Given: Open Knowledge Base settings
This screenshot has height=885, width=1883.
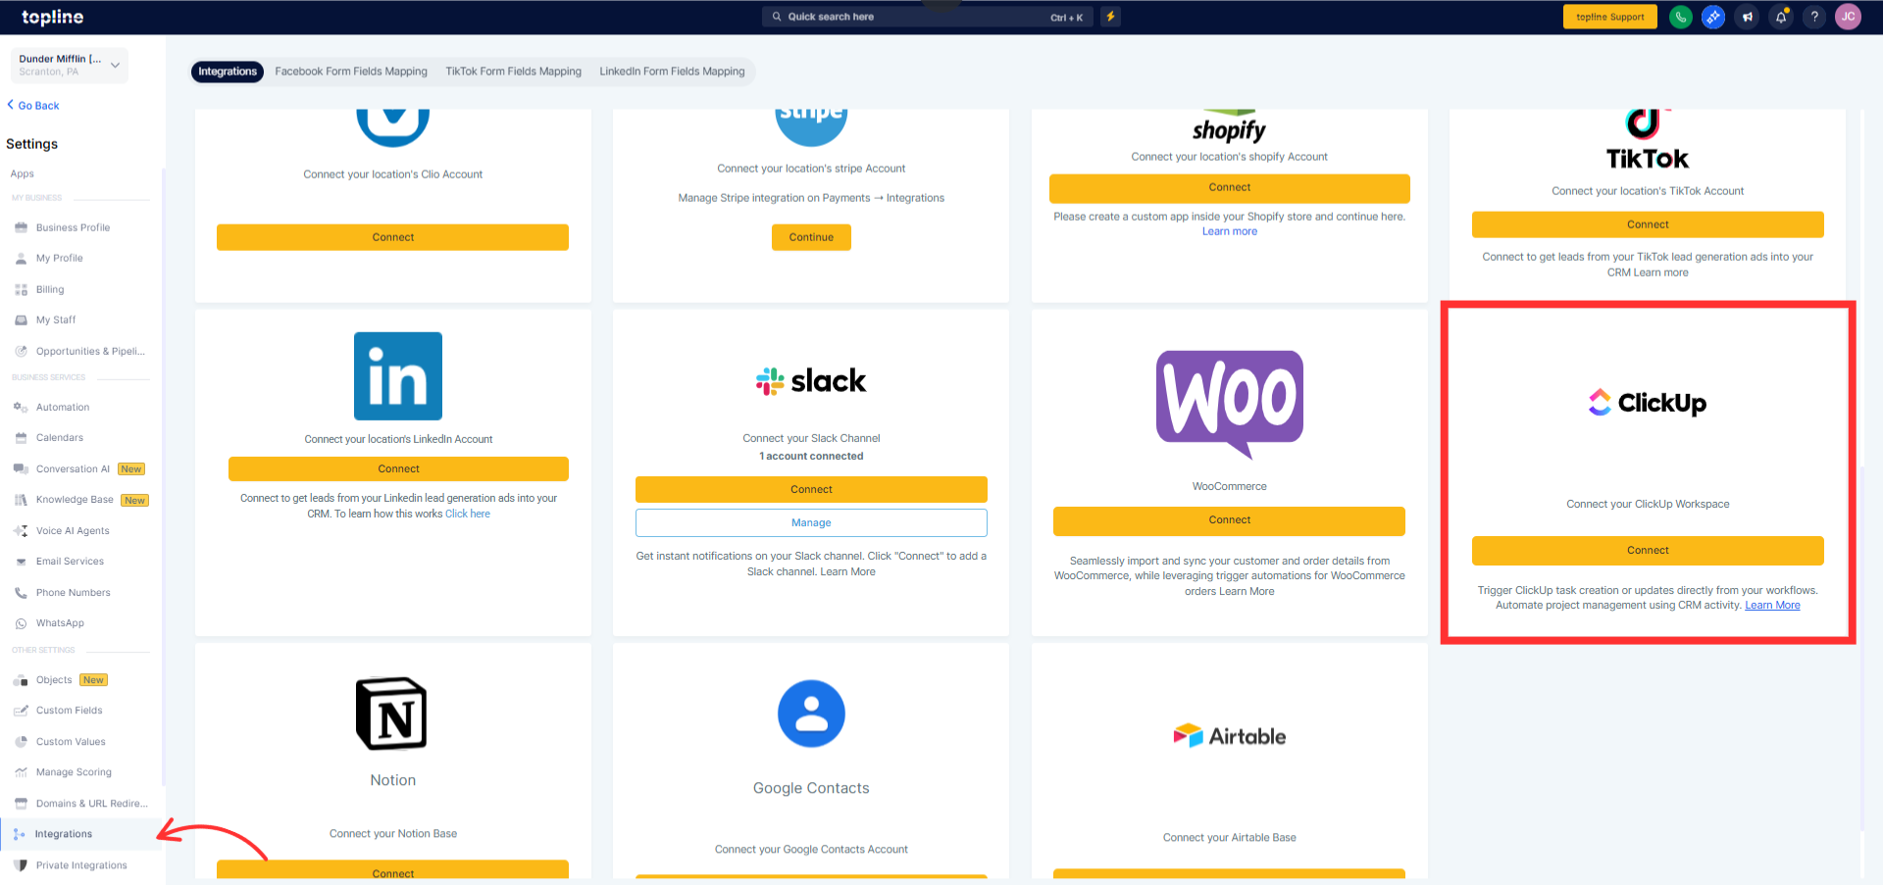Looking at the screenshot, I should click(75, 500).
